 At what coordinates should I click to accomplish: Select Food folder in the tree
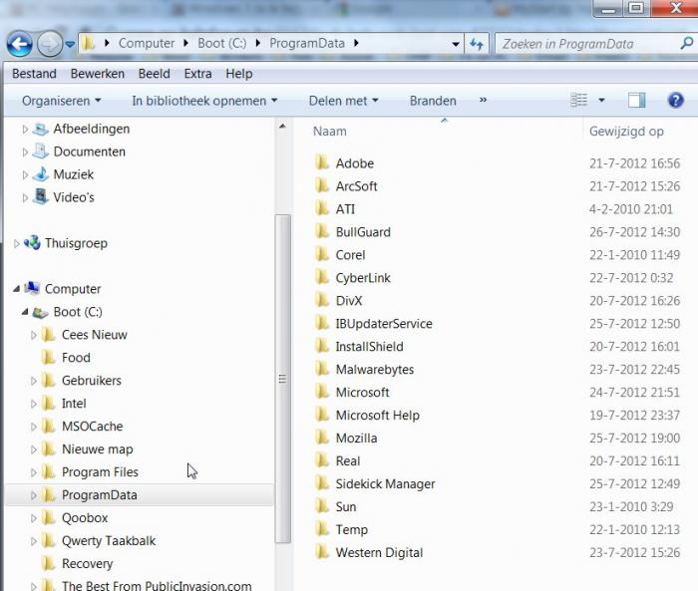pyautogui.click(x=76, y=358)
